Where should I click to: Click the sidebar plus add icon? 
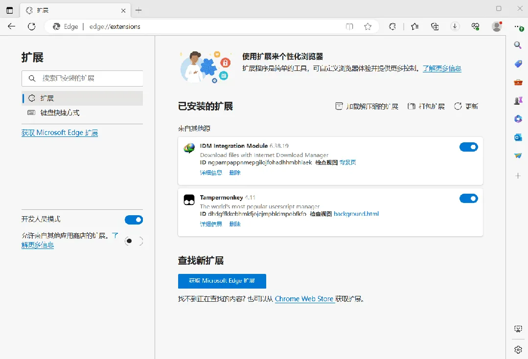pos(518,176)
